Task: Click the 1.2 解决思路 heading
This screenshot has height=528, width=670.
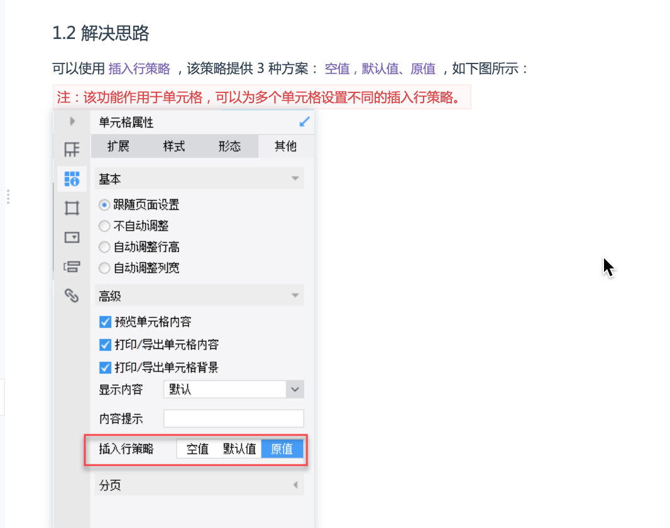Action: pyautogui.click(x=101, y=33)
